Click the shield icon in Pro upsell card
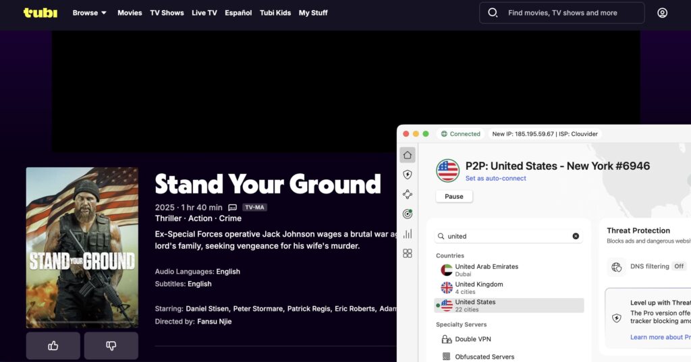 (x=617, y=318)
